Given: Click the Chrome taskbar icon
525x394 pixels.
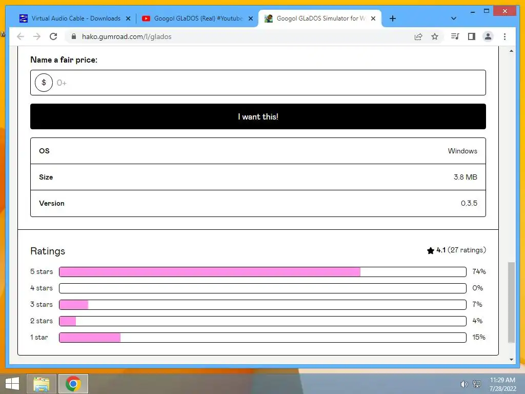Looking at the screenshot, I should pyautogui.click(x=73, y=384).
